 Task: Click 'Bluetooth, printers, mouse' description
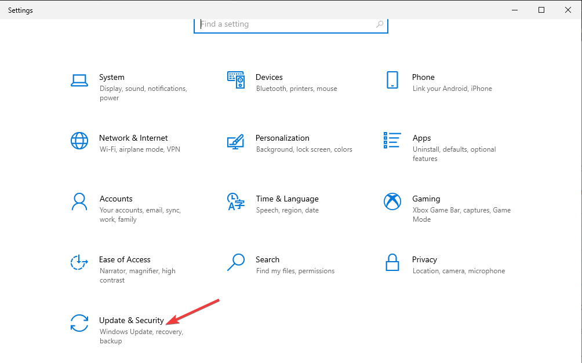point(297,89)
